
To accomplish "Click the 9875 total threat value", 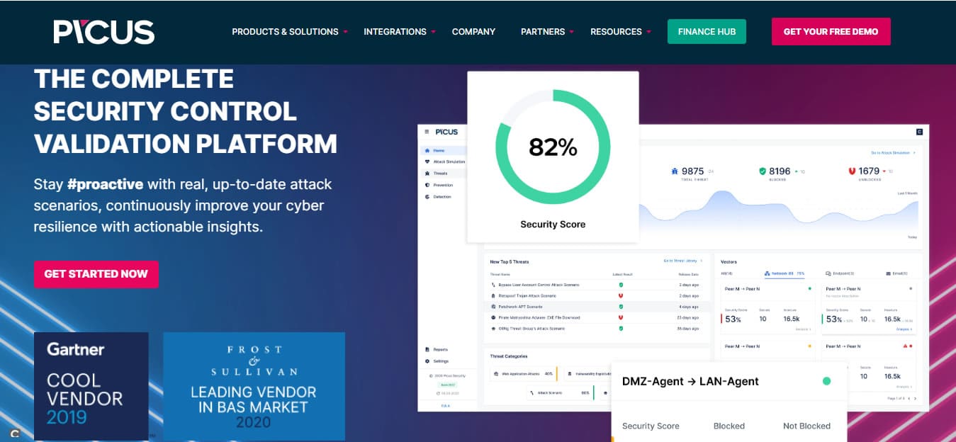I will point(692,171).
